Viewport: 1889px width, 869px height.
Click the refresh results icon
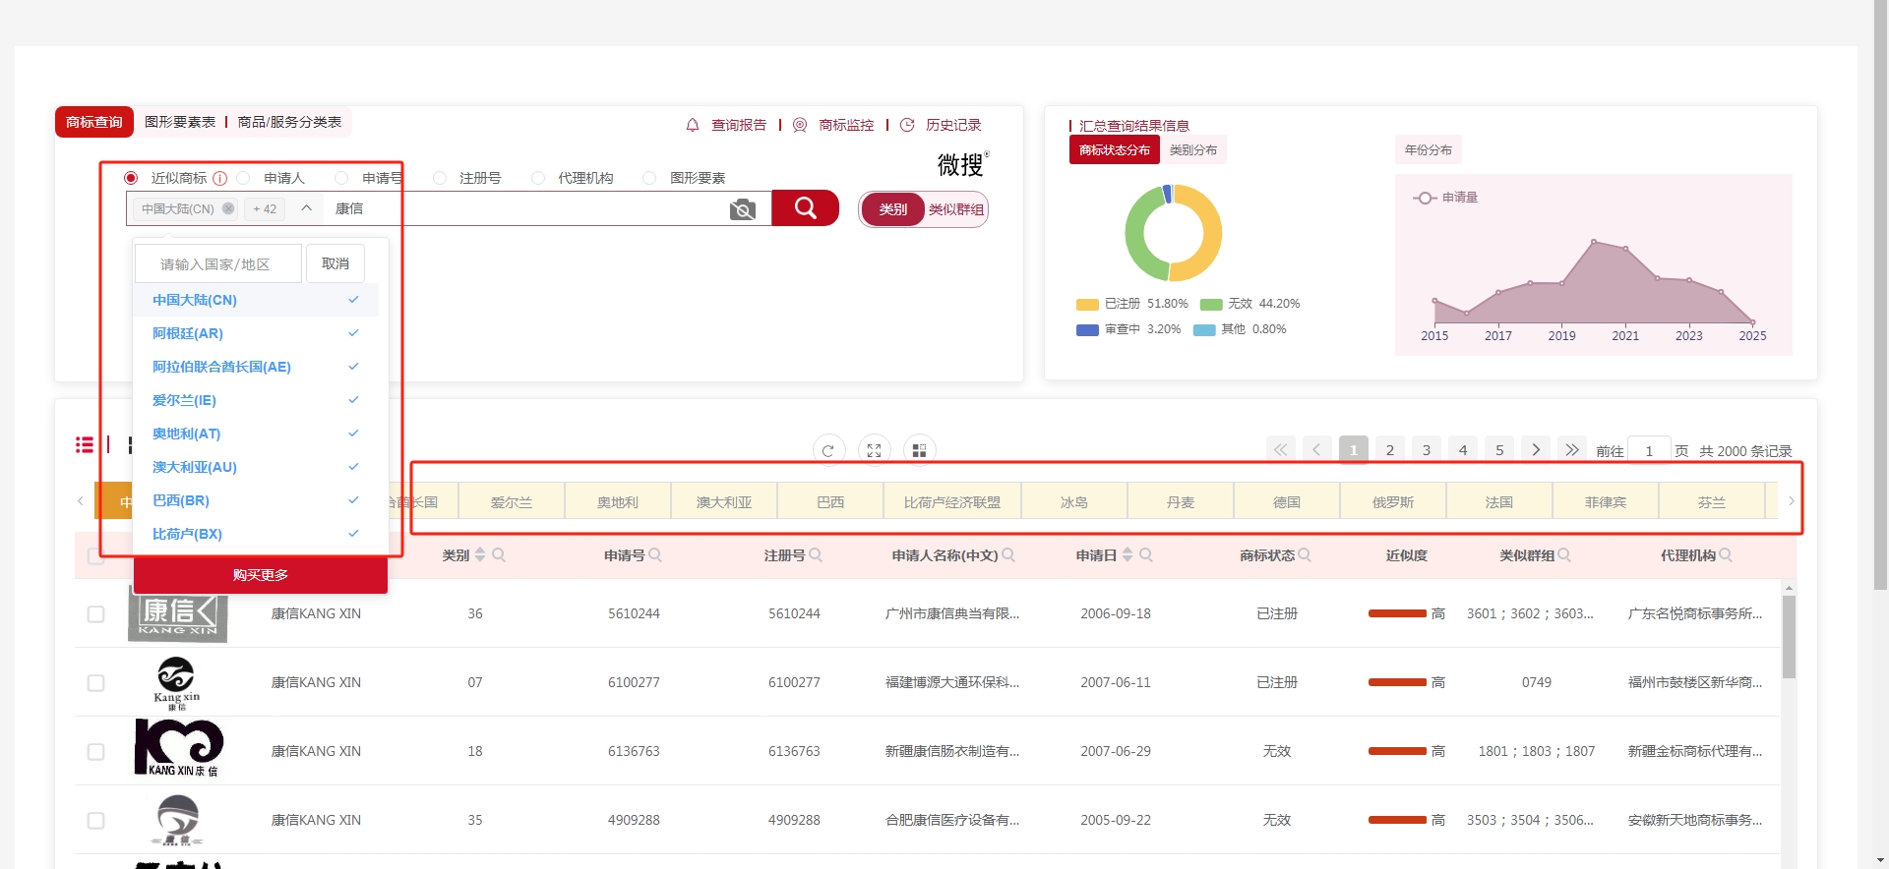pyautogui.click(x=827, y=450)
